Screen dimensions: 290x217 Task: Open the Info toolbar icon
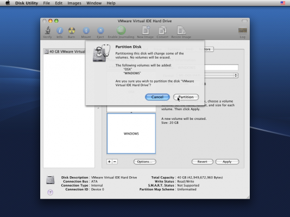click(60, 30)
